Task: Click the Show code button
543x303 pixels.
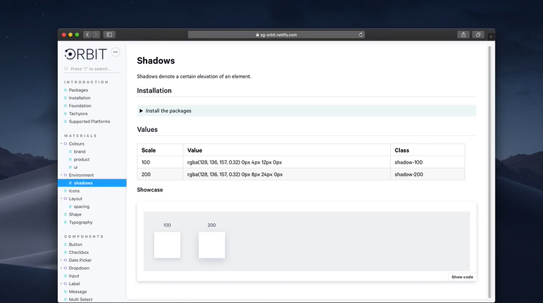Action: [x=462, y=277]
